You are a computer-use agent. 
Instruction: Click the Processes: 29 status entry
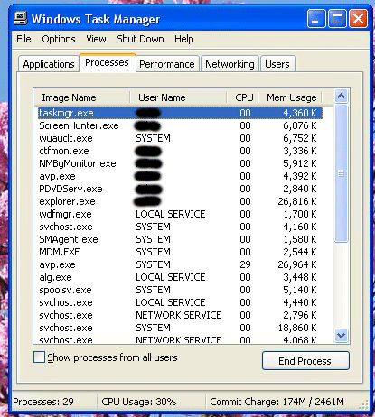pyautogui.click(x=43, y=402)
